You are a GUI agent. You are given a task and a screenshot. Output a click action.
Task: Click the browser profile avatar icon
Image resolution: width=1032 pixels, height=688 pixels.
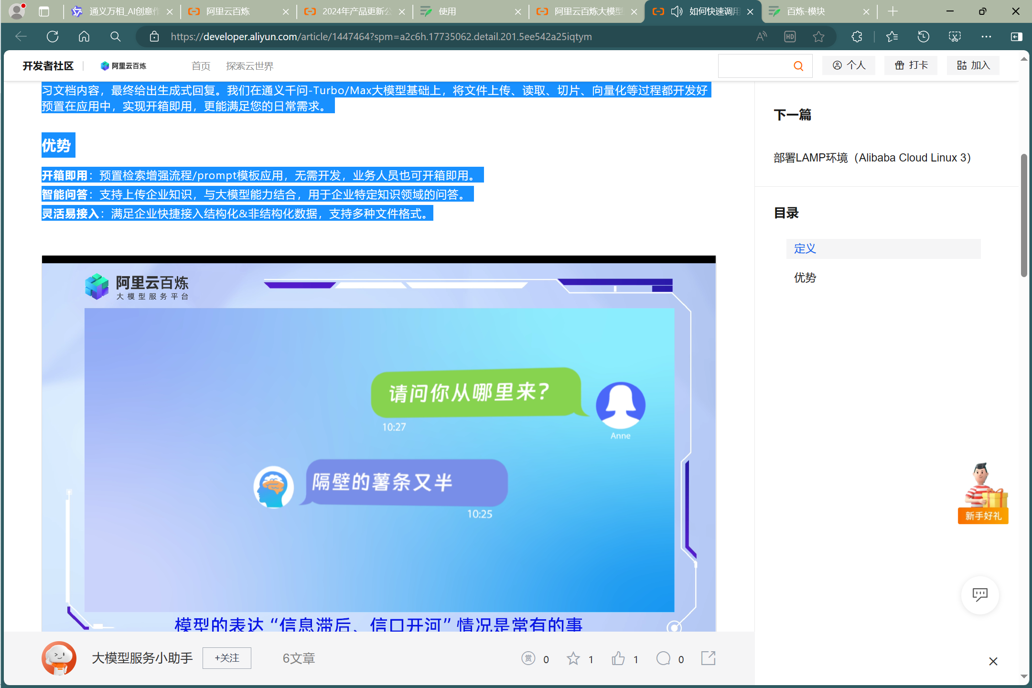coord(17,11)
